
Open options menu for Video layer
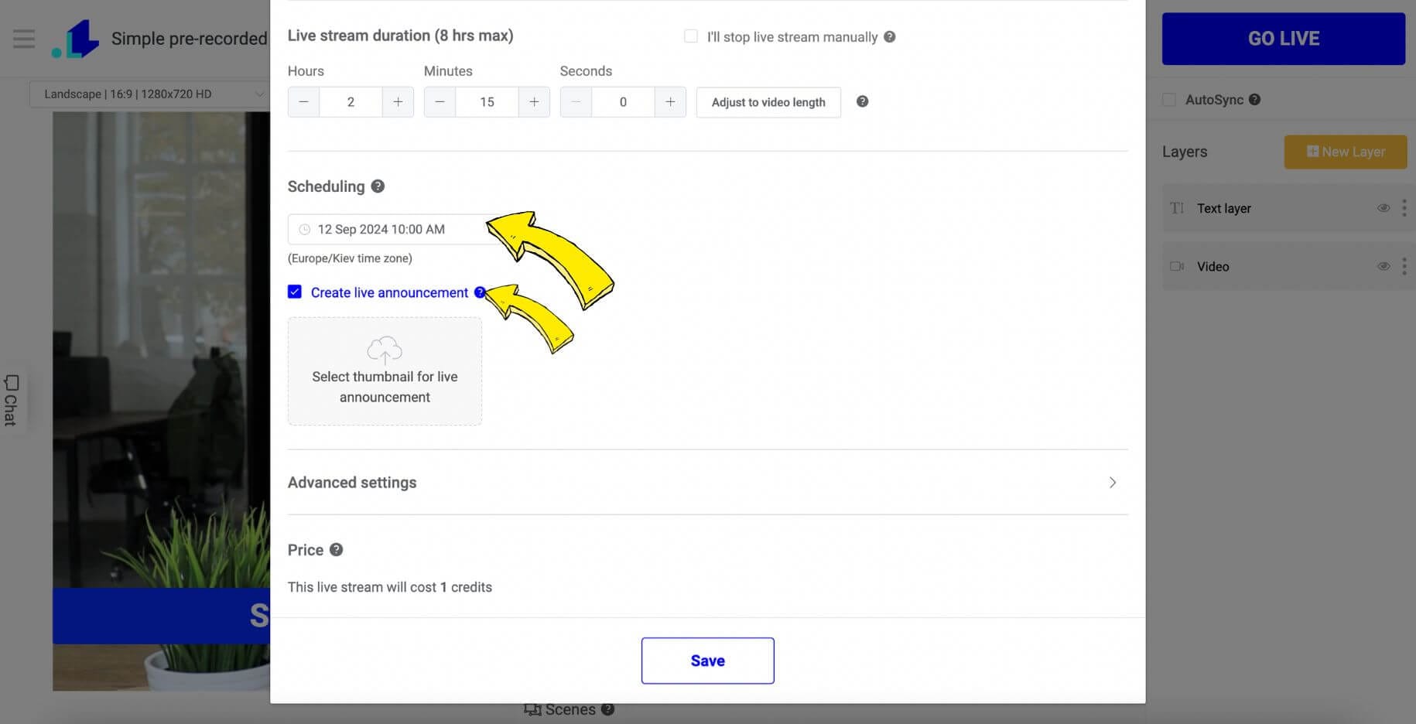click(1404, 266)
